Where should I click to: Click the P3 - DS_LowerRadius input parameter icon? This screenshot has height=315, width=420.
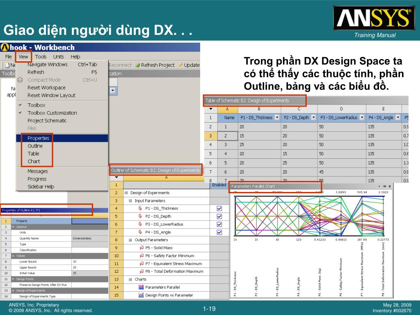pos(140,224)
